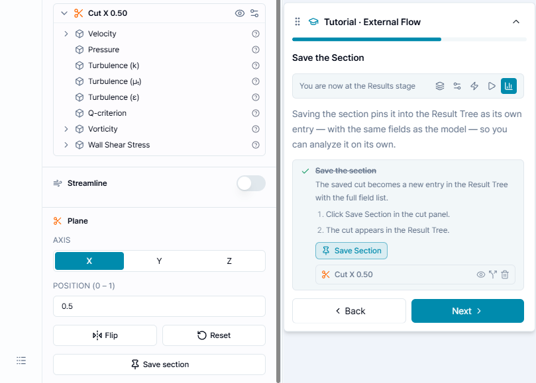Hide Cut X 0.50 in tutorial tree
Screen dimensions: 536x383
(x=480, y=275)
